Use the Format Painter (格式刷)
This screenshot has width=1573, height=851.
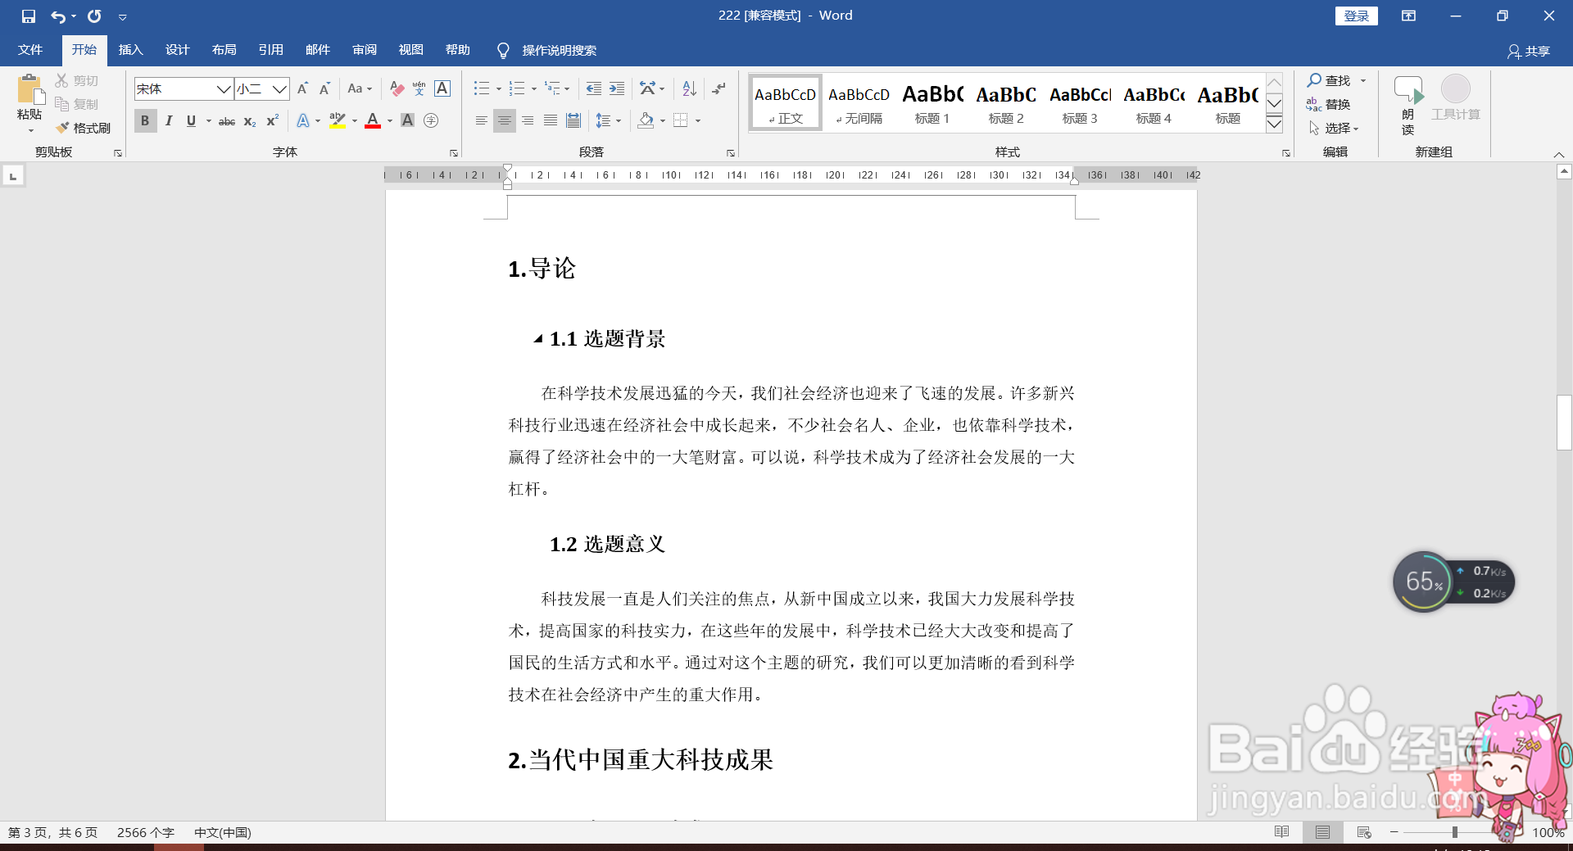click(84, 128)
